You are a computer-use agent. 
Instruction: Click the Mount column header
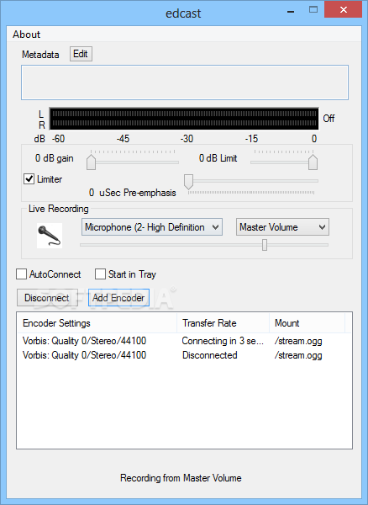(x=307, y=323)
